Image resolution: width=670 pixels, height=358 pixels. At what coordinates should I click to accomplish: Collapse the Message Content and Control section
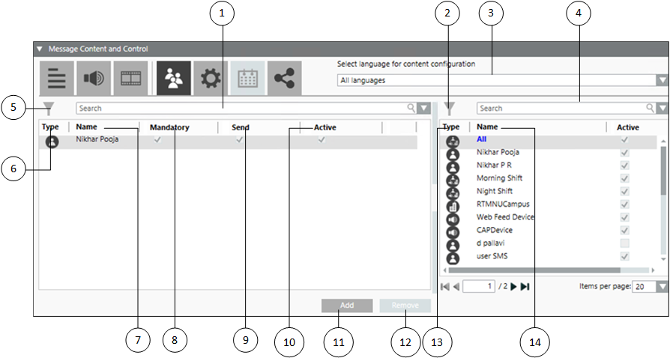(x=40, y=49)
